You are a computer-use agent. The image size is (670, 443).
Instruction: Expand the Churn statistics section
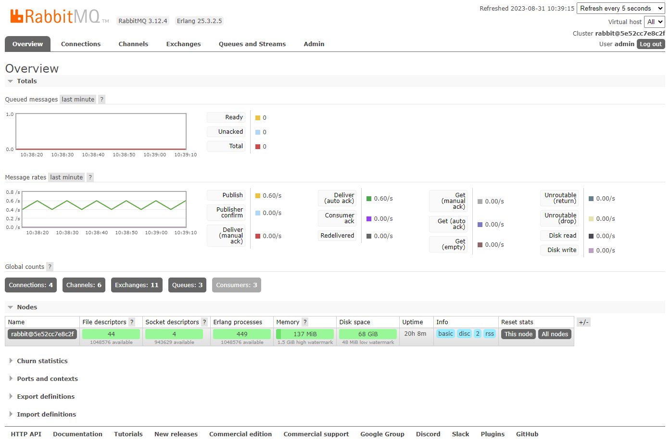coord(42,361)
